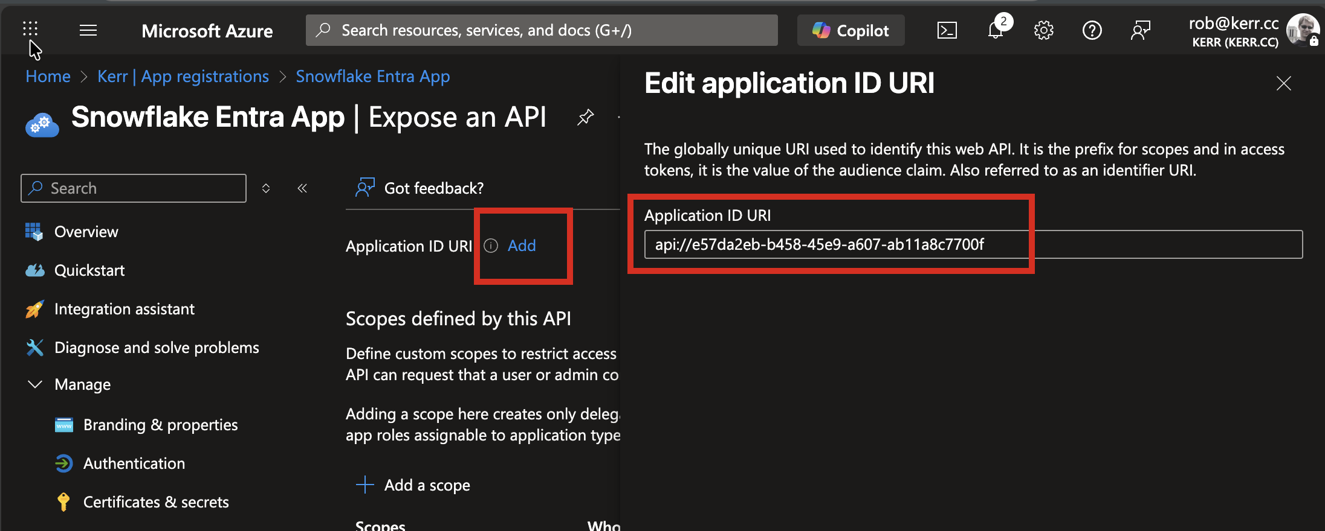
Task: Click the Application ID URI text field
Action: point(973,244)
